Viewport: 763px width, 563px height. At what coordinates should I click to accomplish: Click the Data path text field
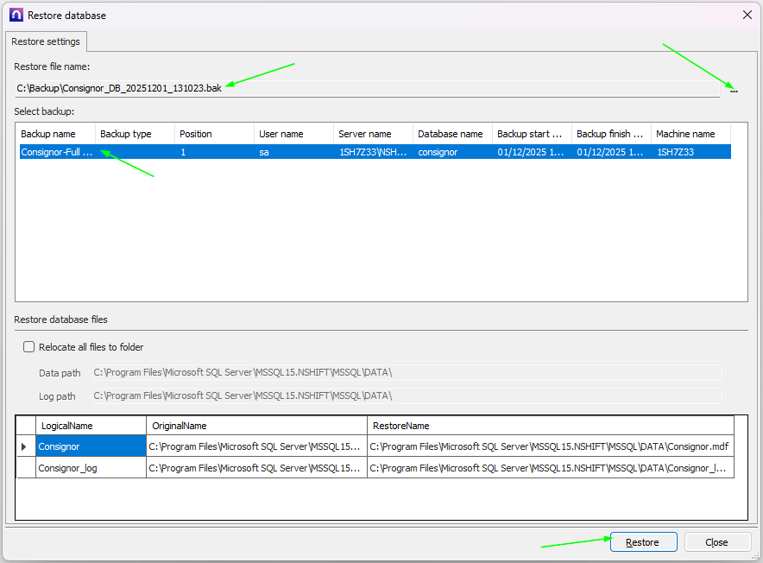click(407, 373)
